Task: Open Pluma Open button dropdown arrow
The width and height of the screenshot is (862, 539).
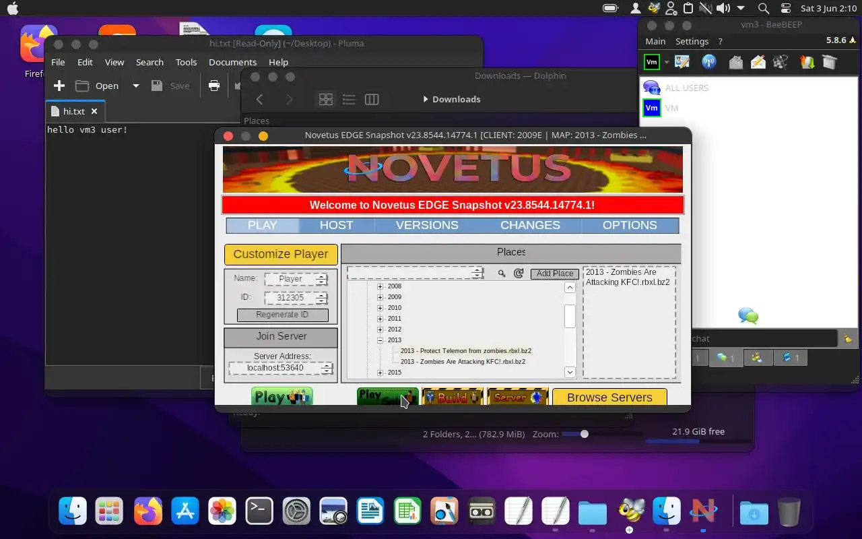Action: click(x=135, y=86)
